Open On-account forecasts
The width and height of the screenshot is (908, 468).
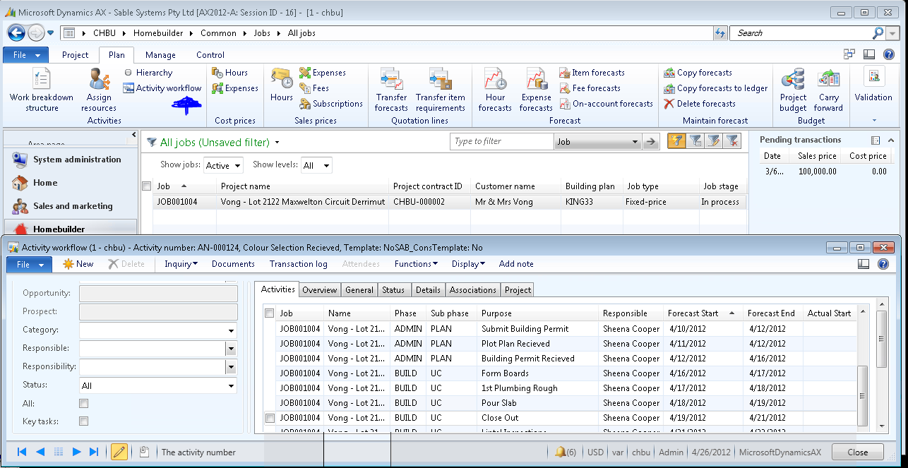(x=607, y=104)
